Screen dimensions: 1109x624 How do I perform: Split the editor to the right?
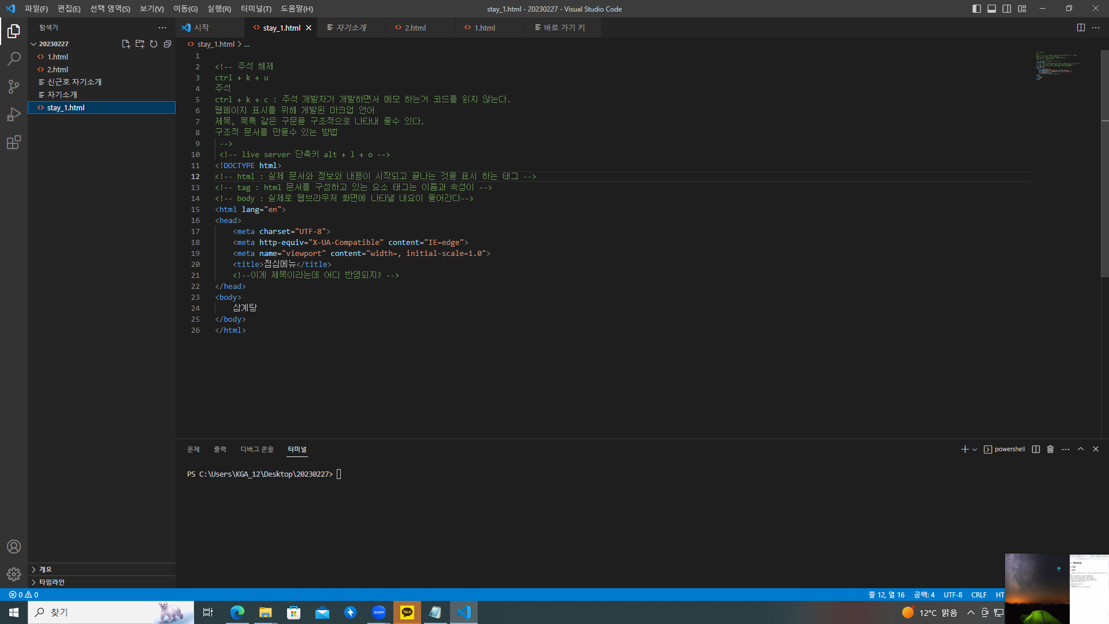[1081, 28]
